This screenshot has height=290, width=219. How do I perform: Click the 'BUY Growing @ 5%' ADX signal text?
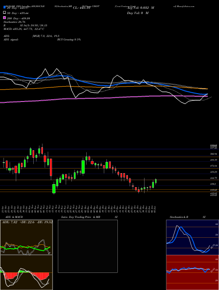(69, 40)
